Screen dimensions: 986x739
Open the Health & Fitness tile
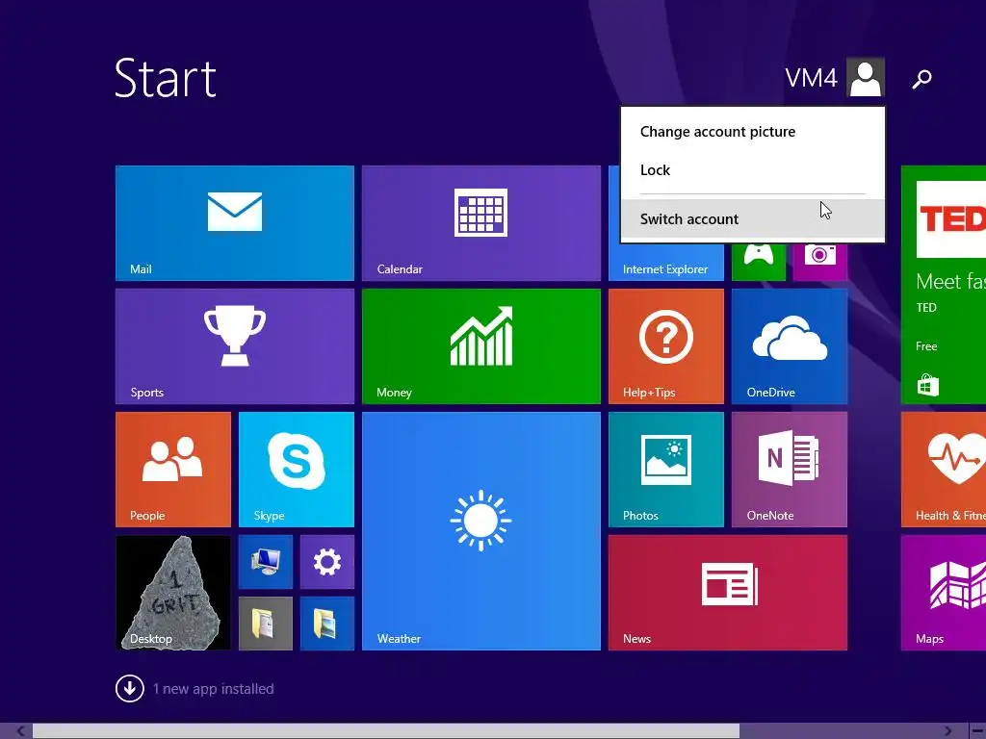(944, 470)
